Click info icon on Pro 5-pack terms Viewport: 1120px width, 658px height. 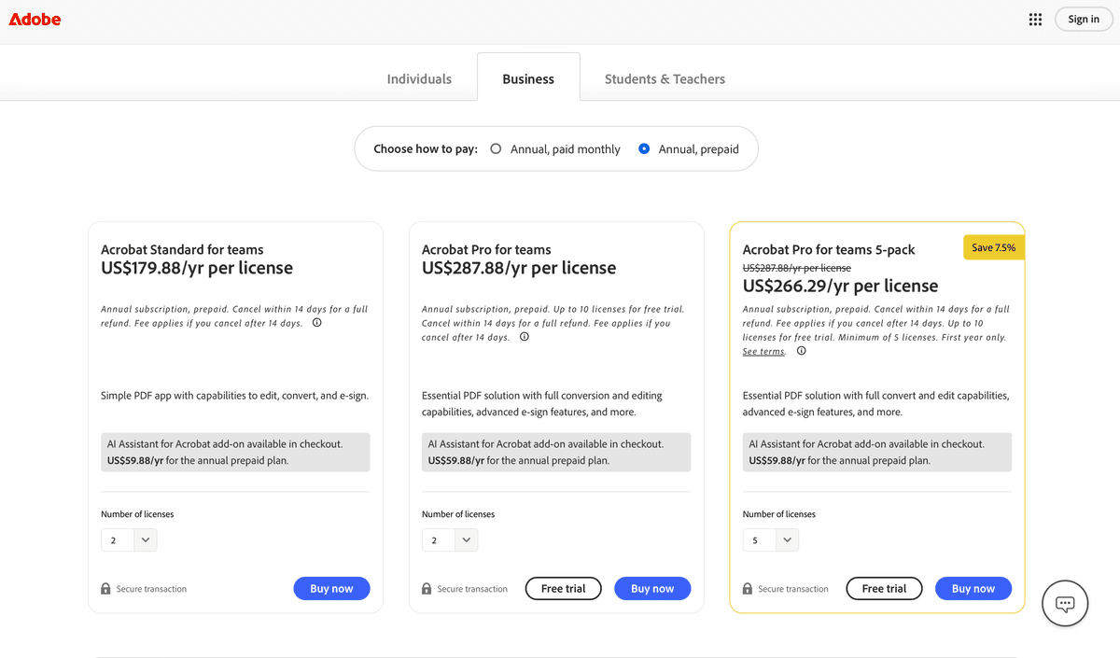click(x=802, y=351)
